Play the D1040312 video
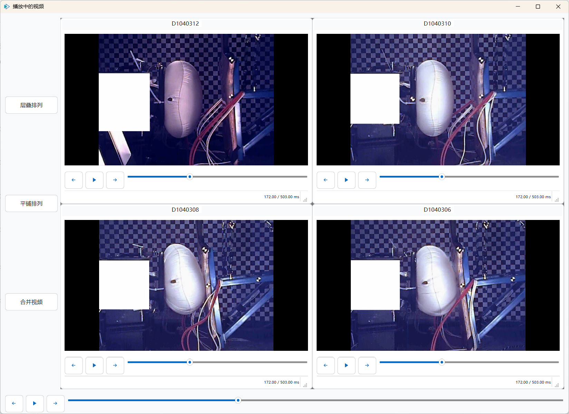The image size is (569, 414). pyautogui.click(x=94, y=180)
